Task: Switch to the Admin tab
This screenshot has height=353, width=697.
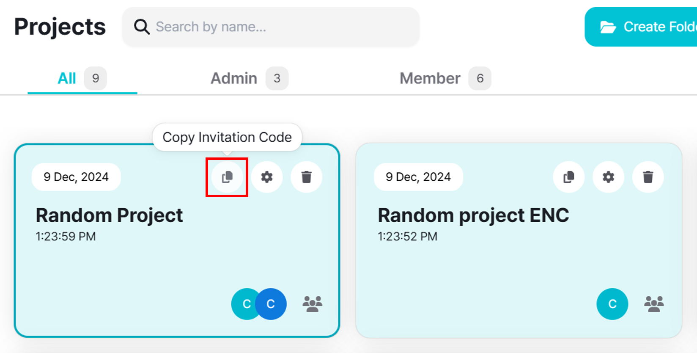Action: pos(234,78)
